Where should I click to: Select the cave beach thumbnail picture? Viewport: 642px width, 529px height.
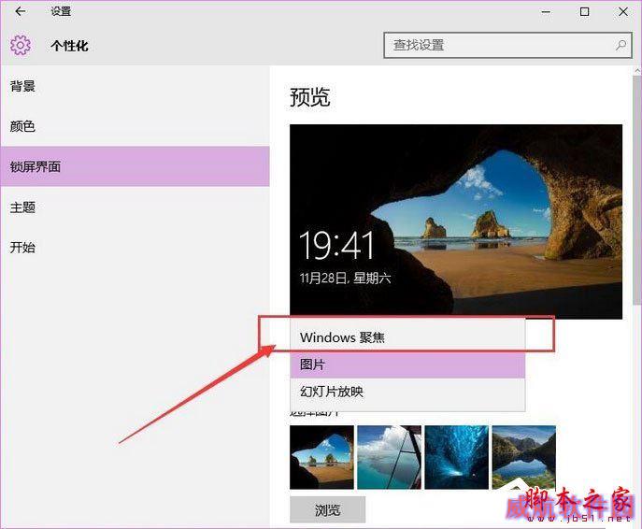click(x=321, y=457)
